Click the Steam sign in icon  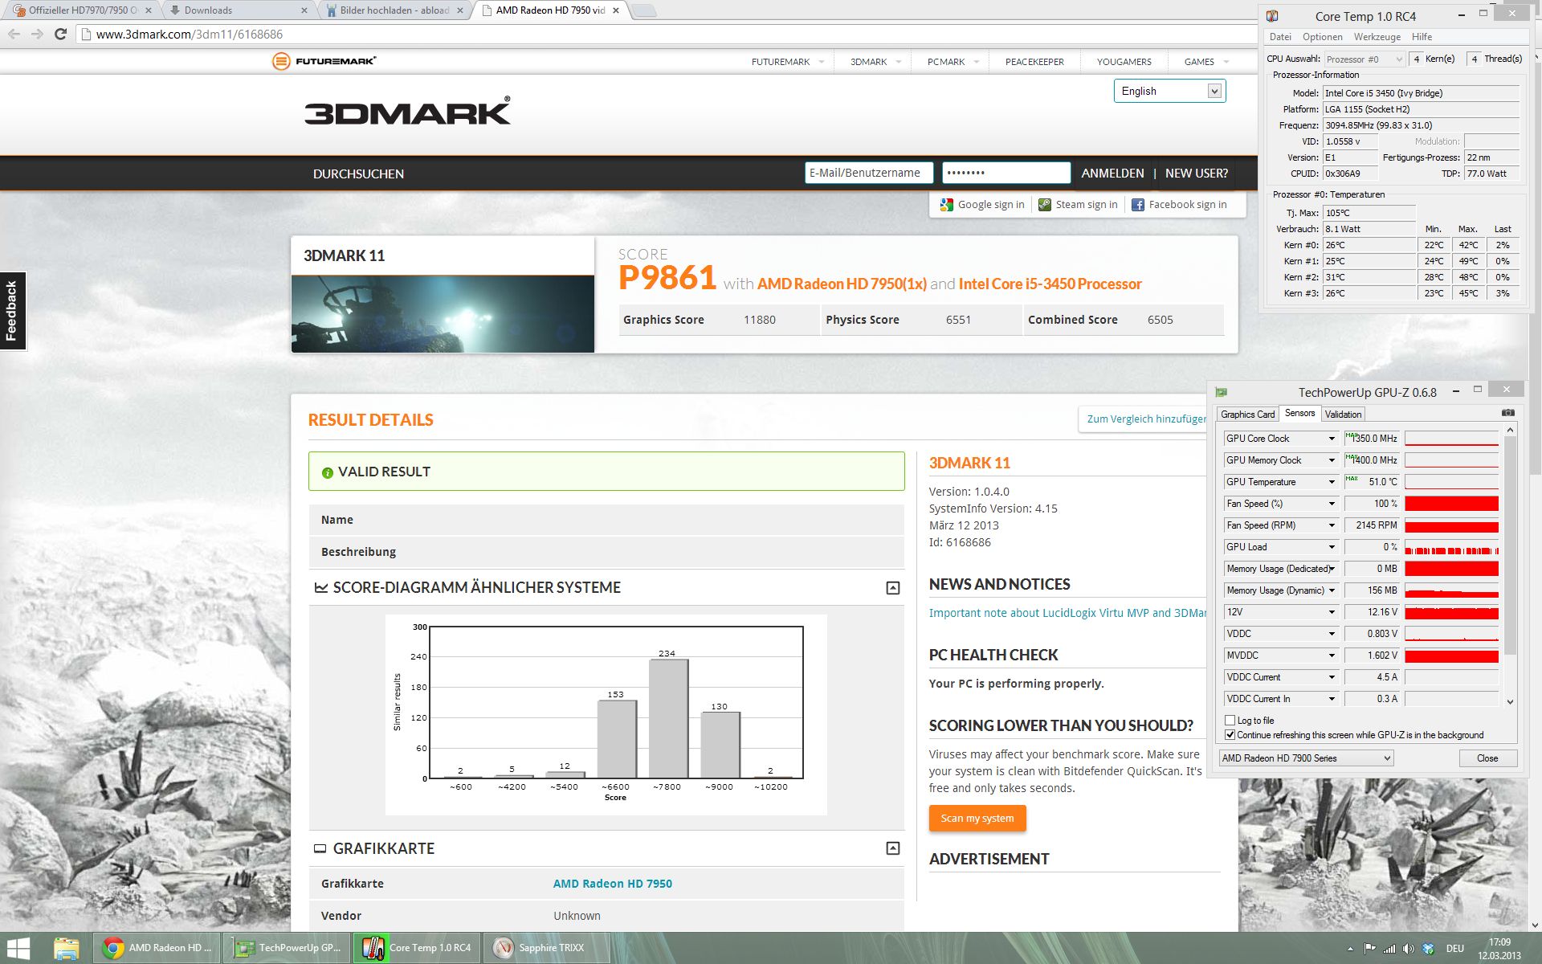pyautogui.click(x=1044, y=205)
